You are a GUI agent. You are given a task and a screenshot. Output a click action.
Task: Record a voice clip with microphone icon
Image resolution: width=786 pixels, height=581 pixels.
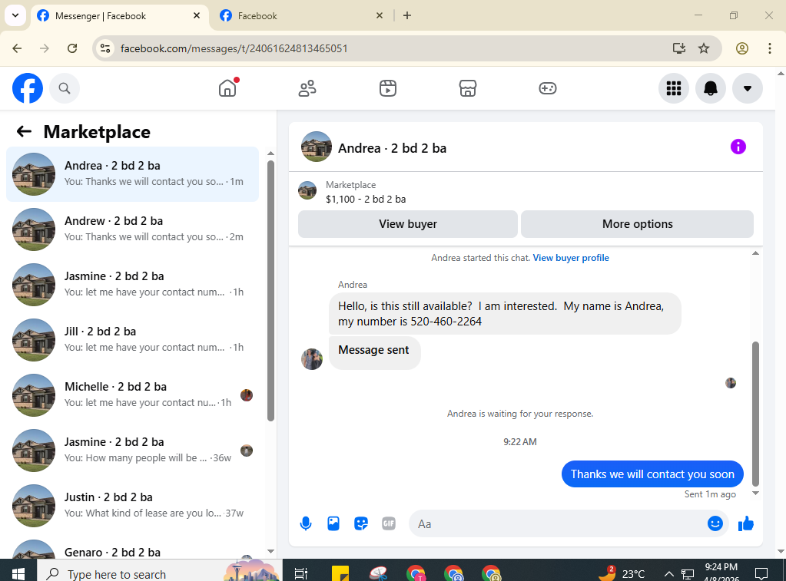[306, 524]
